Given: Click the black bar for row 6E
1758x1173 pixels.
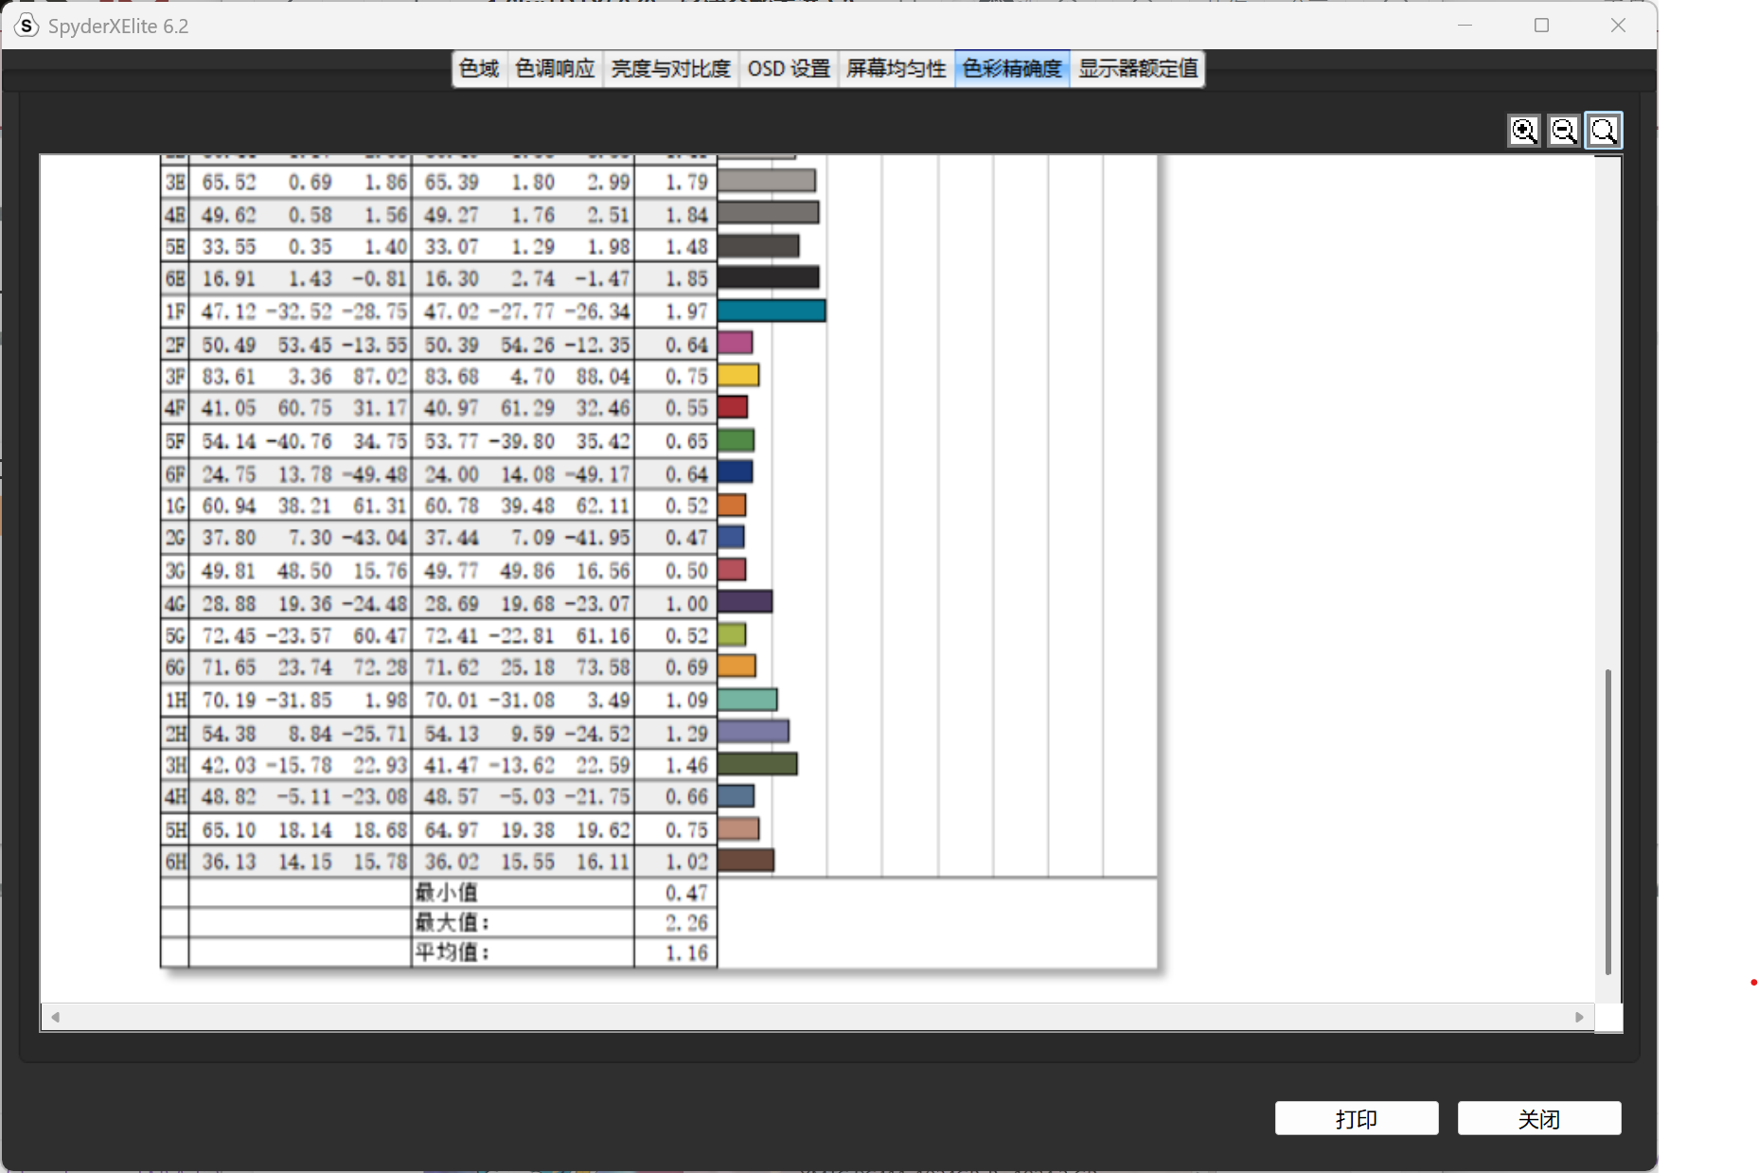Looking at the screenshot, I should pyautogui.click(x=769, y=277).
